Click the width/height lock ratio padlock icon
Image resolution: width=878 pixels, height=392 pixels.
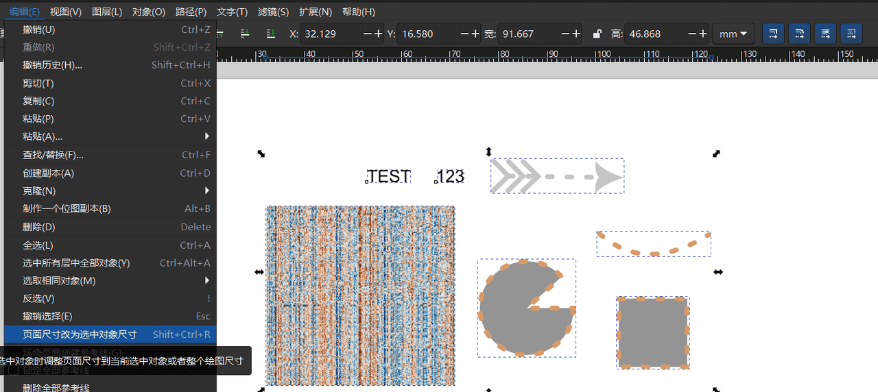pos(597,34)
